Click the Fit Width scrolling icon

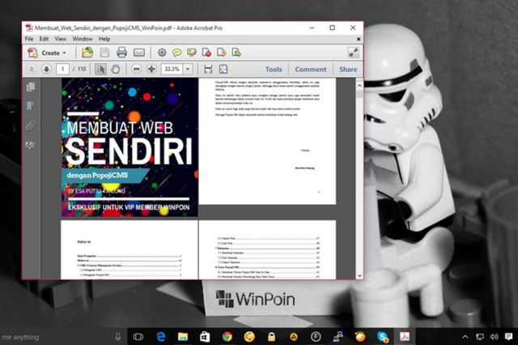coord(208,69)
